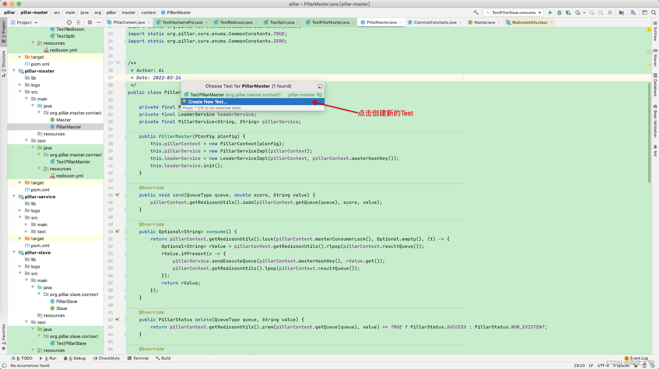Screen dimensions: 659x369
Task: Close the PillarMaster.java tab
Action: click(x=401, y=22)
